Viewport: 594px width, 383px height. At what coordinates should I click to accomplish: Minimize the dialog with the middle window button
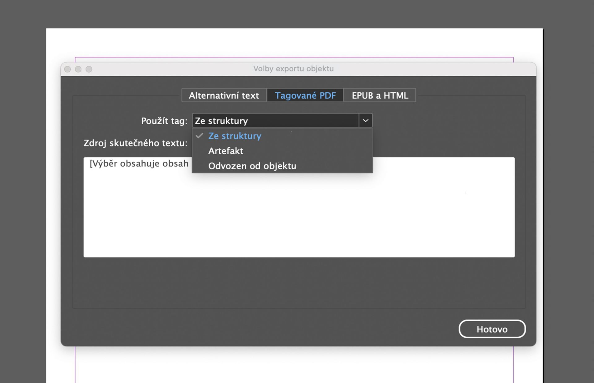(78, 69)
